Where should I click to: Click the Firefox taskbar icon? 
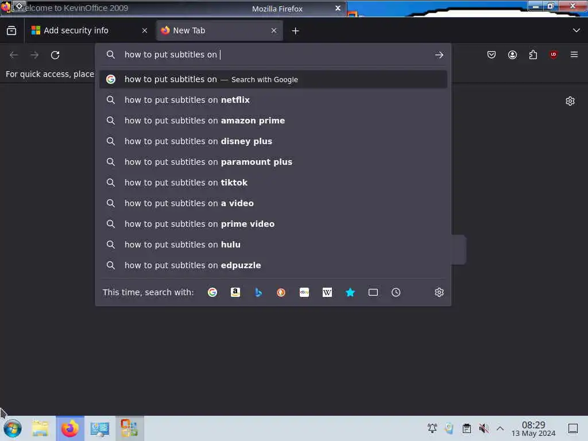pos(70,428)
